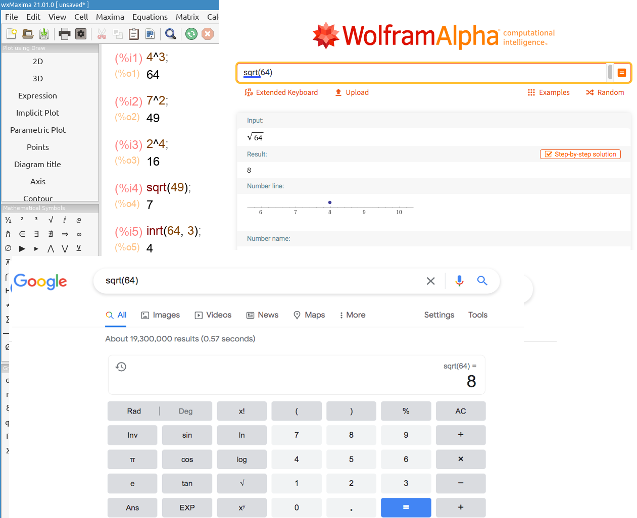Click the magnifier Find icon in wxMaxima
This screenshot has height=518, width=637.
pos(171,34)
